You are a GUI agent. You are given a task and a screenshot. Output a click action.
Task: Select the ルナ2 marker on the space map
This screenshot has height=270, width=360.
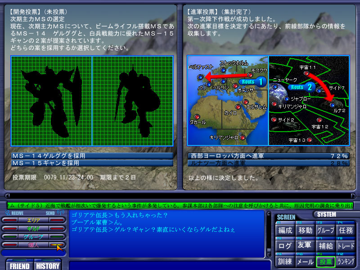[x=332, y=105]
